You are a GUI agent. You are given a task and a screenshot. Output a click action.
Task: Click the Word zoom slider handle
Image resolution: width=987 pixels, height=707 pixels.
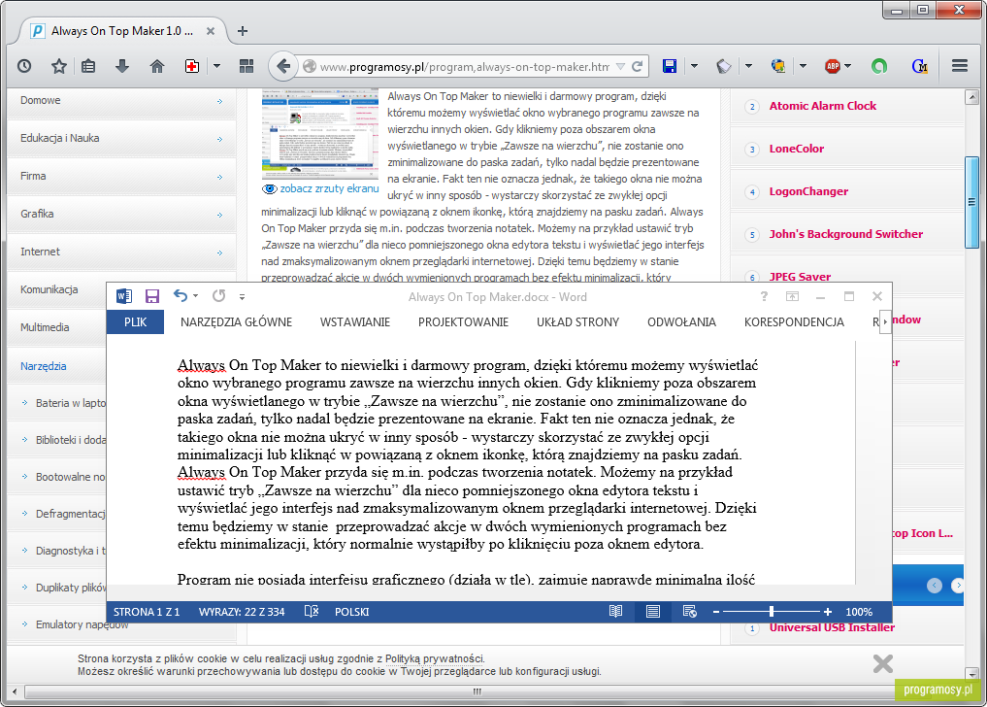click(772, 611)
